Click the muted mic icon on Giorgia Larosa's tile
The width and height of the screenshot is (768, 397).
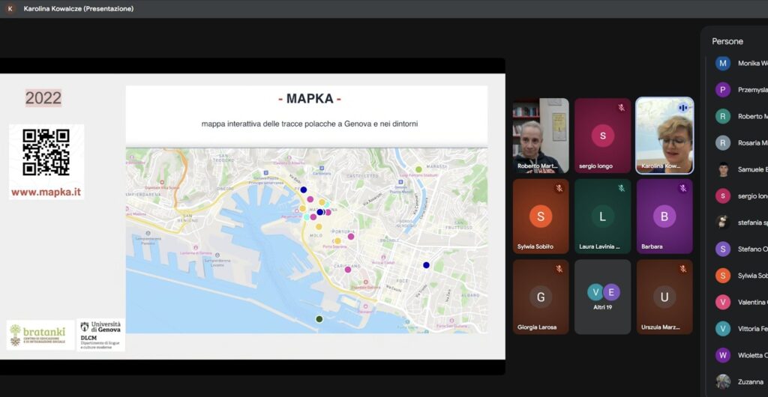(559, 269)
